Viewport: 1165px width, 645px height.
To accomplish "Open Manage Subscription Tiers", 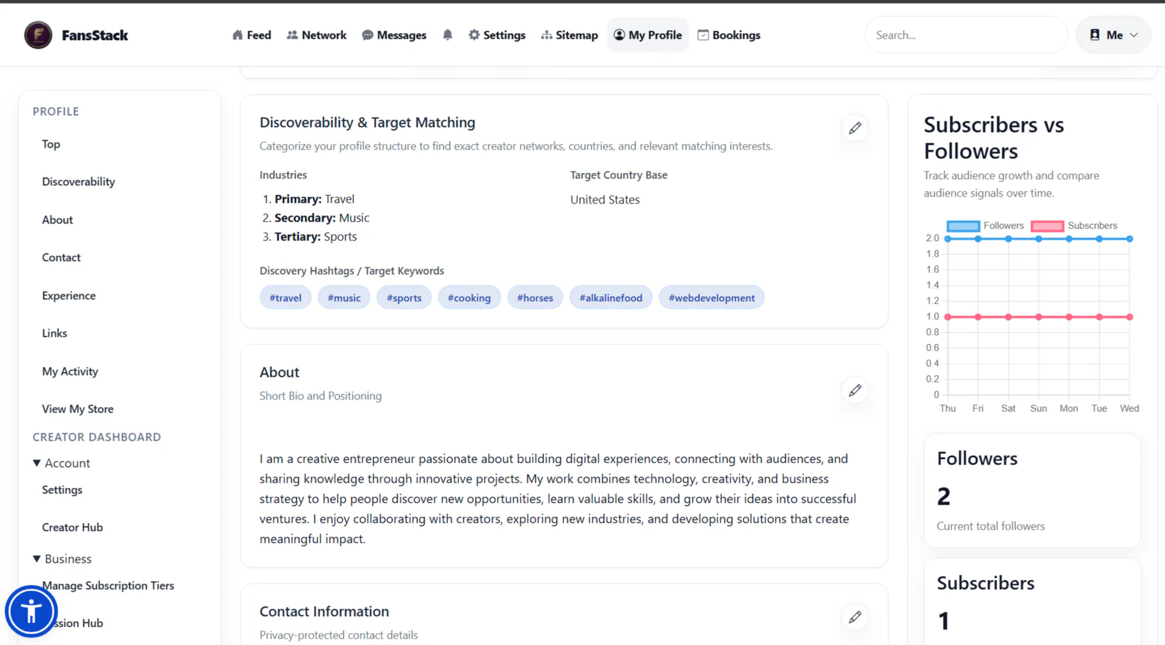I will (108, 586).
